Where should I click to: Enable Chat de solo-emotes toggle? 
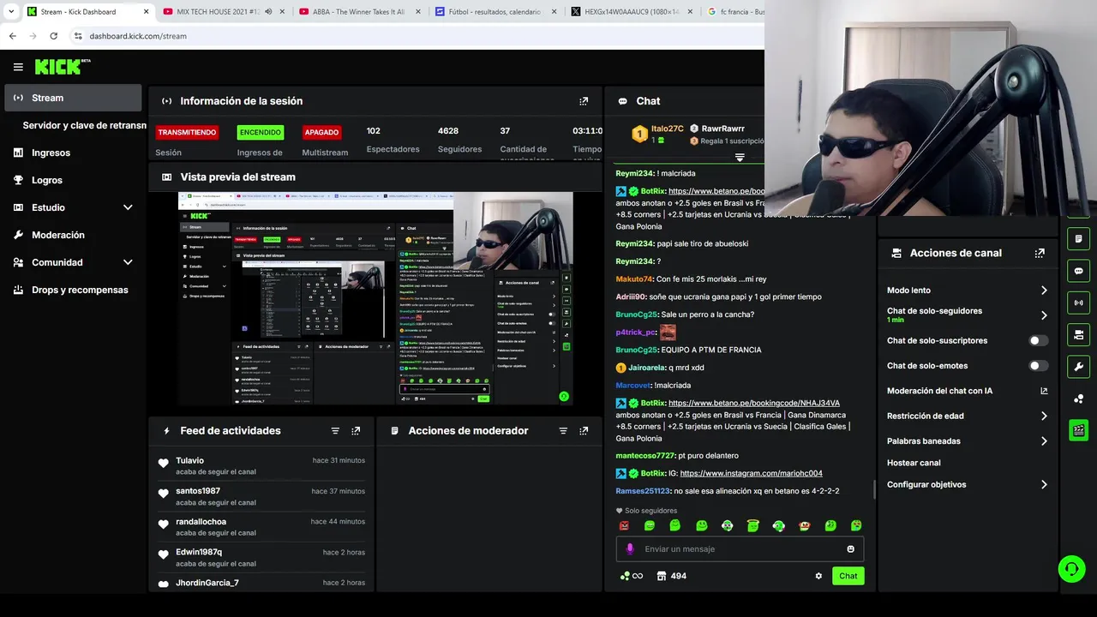1038,366
